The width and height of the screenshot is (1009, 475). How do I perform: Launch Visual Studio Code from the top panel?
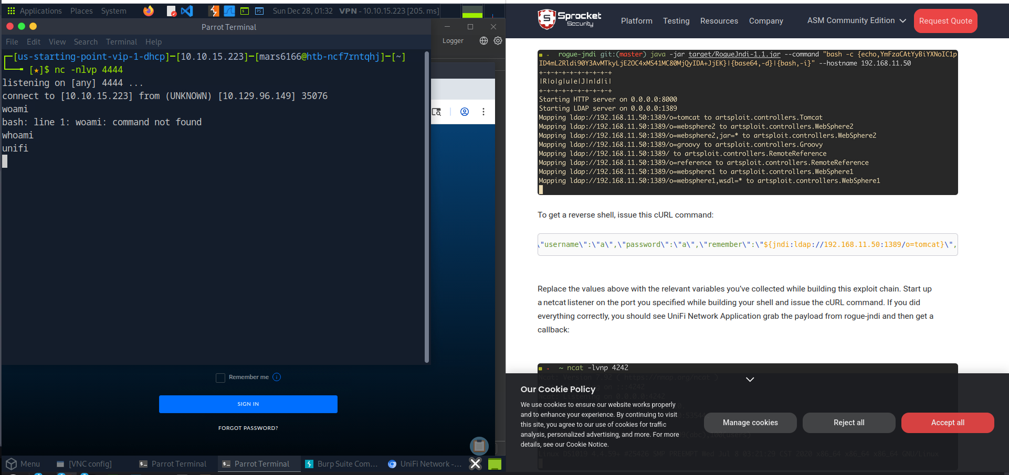[187, 10]
